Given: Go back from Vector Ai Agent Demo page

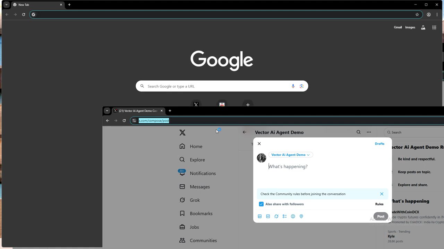Looking at the screenshot, I should click(245, 132).
